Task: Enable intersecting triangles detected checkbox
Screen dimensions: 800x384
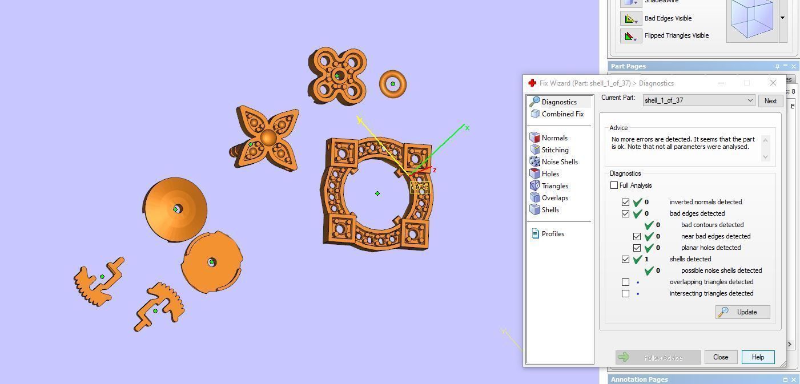Action: (625, 293)
